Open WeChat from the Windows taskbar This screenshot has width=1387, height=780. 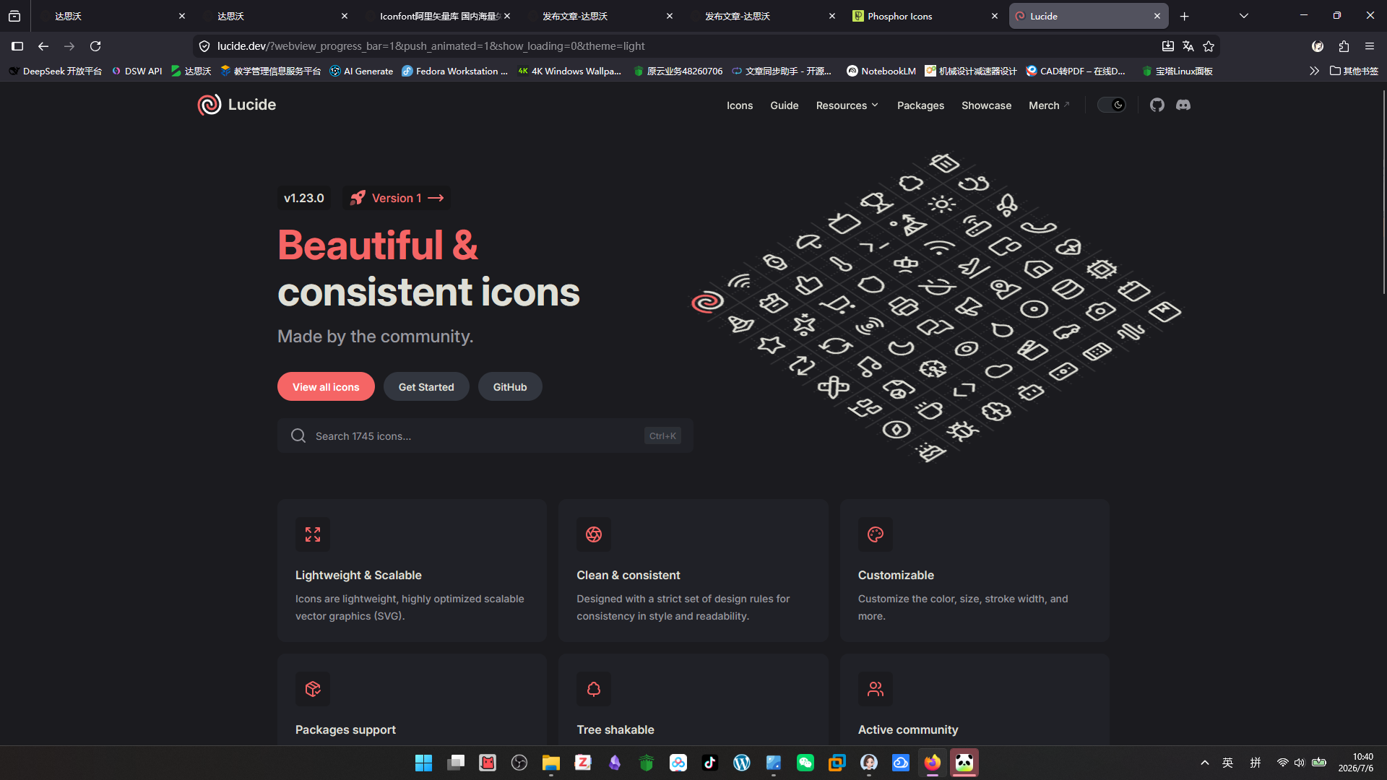tap(805, 763)
